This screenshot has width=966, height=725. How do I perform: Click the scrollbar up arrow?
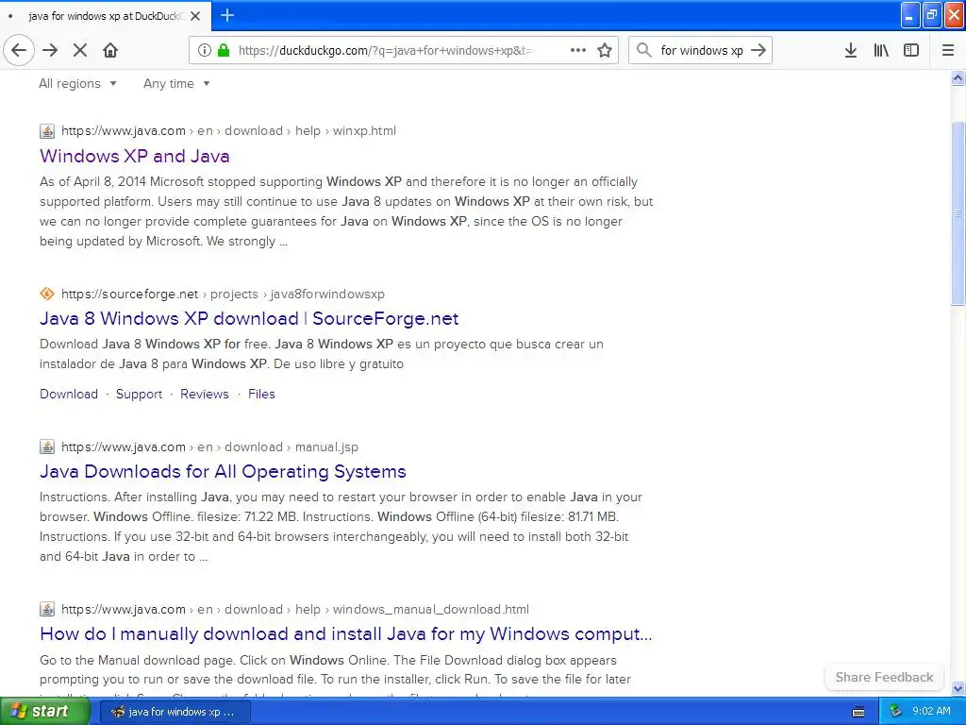pyautogui.click(x=958, y=77)
